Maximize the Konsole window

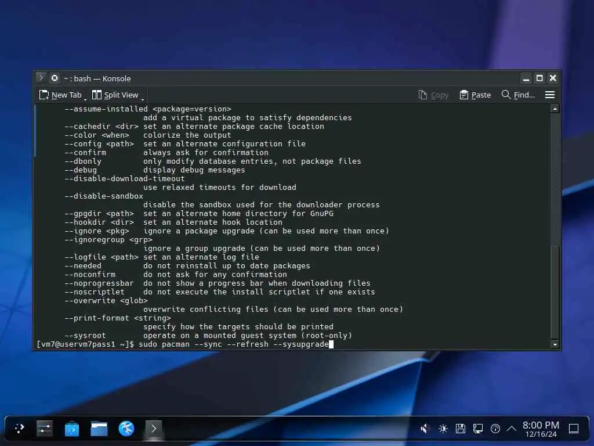539,78
